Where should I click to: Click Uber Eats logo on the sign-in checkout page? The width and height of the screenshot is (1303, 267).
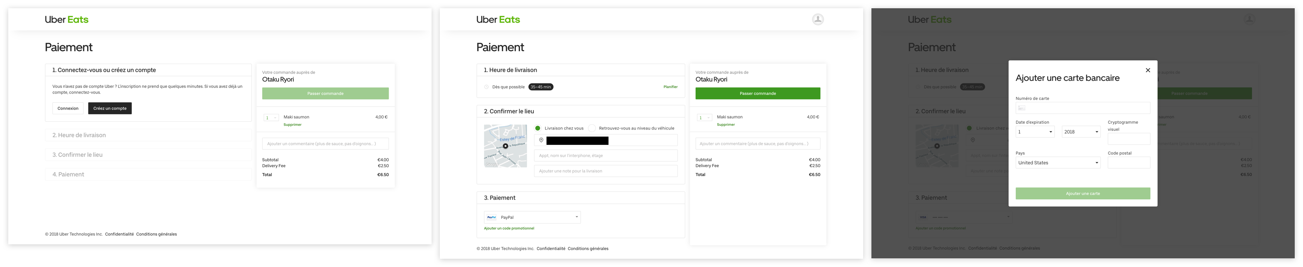[x=66, y=20]
